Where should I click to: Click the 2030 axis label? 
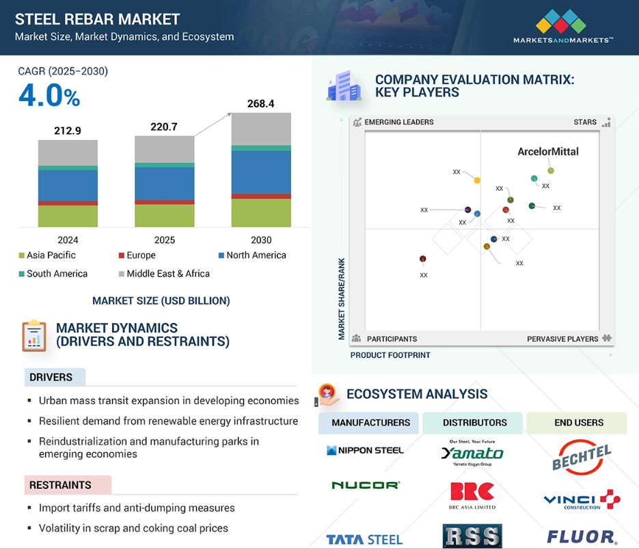(x=261, y=240)
